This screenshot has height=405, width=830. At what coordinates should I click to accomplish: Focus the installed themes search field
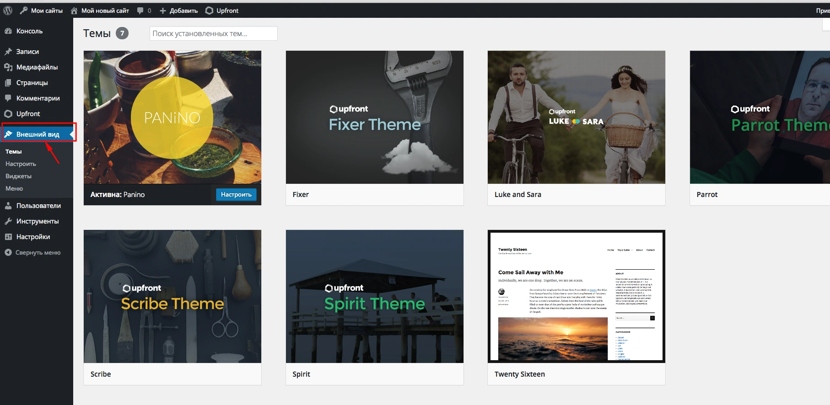coord(213,33)
